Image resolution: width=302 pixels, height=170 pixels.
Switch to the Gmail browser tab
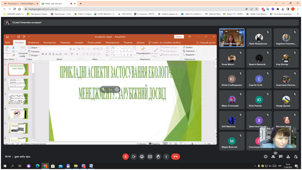[x=21, y=3]
